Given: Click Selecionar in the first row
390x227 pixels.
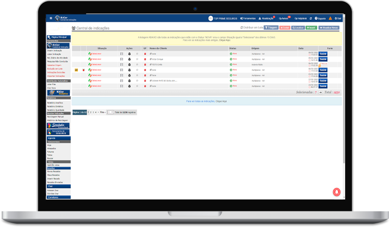Looking at the screenshot, I should pyautogui.click(x=96, y=54).
